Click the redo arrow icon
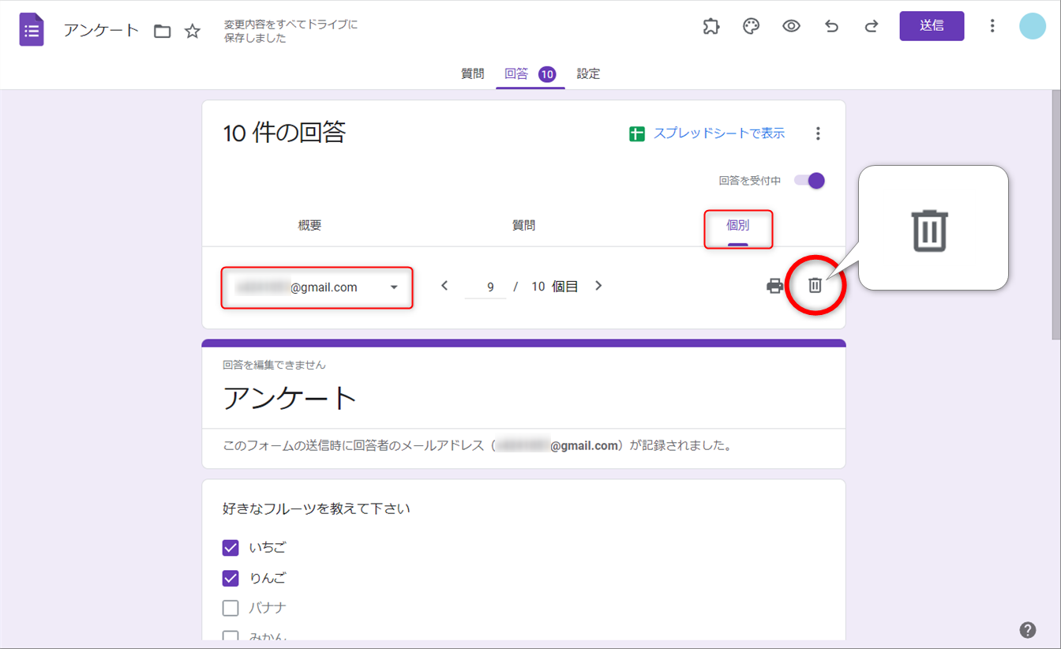The height and width of the screenshot is (649, 1061). tap(872, 26)
